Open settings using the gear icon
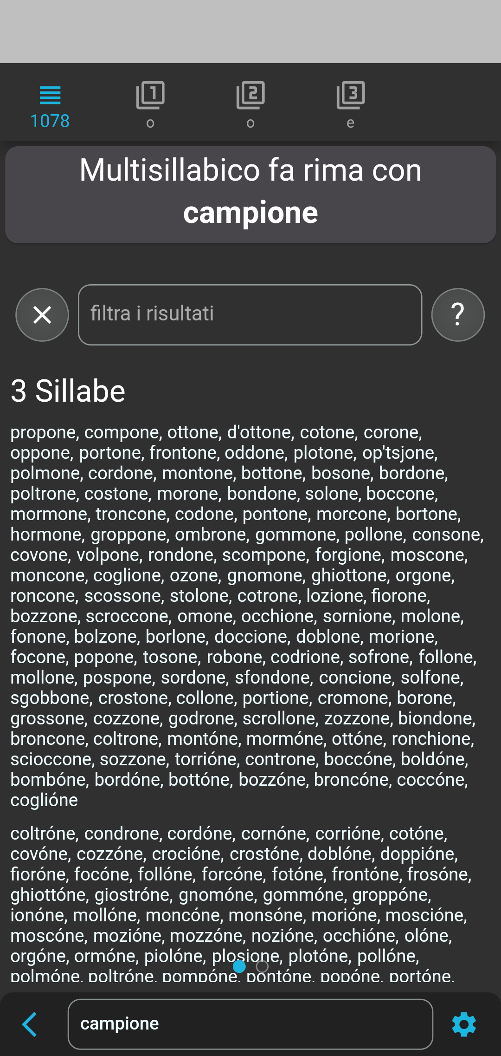This screenshot has width=501, height=1056. point(463,1023)
